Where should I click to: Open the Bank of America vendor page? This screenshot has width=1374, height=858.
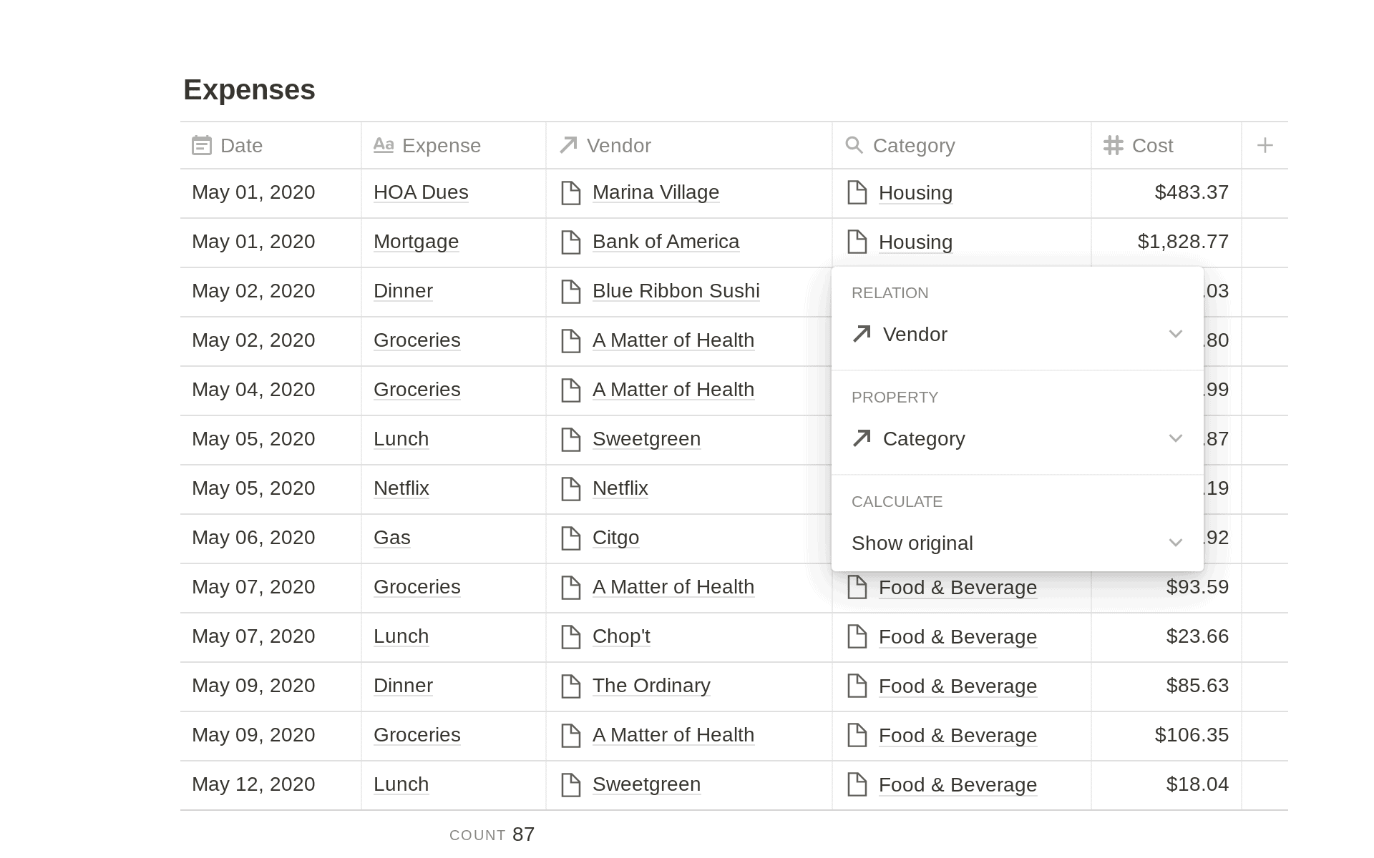(x=666, y=242)
